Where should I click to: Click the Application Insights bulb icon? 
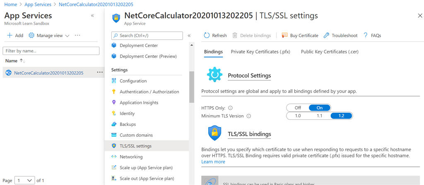click(x=114, y=102)
